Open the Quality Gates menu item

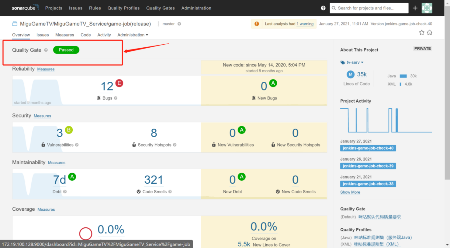coord(160,8)
